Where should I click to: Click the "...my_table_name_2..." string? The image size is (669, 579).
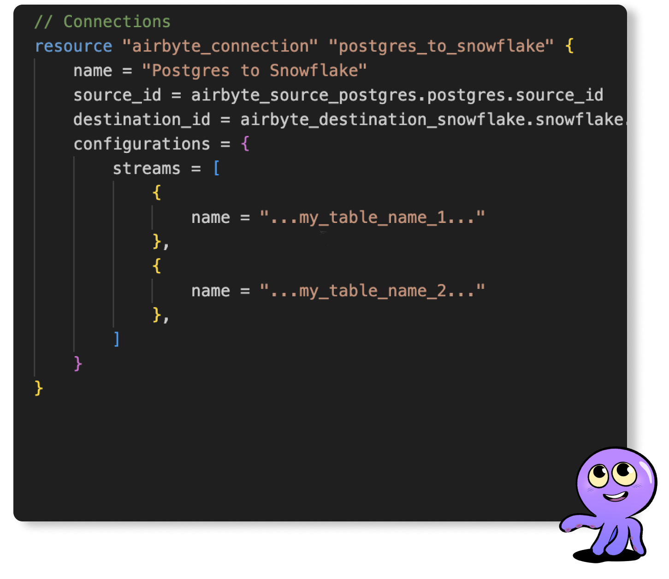[x=372, y=291]
